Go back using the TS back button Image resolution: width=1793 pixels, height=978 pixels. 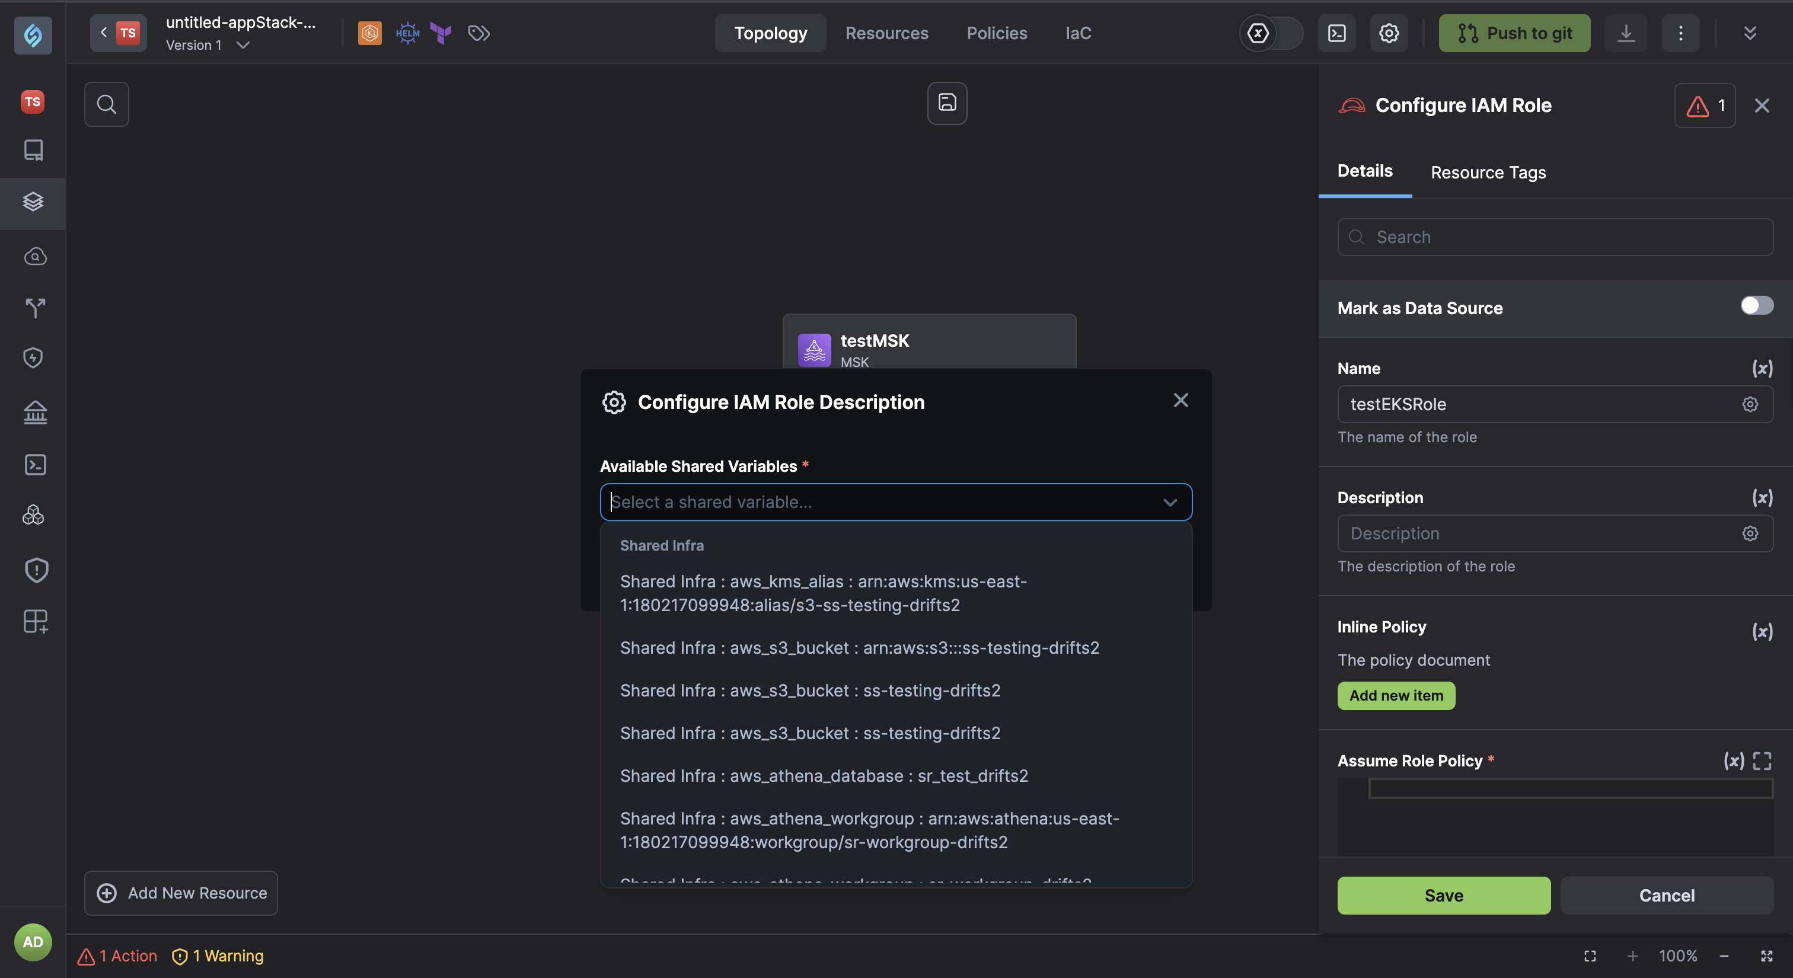click(x=117, y=33)
